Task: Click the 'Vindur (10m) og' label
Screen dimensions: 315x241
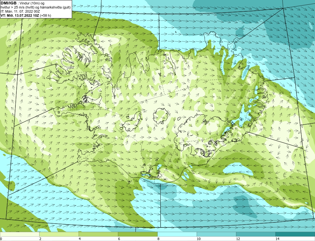Action: (x=32, y=3)
